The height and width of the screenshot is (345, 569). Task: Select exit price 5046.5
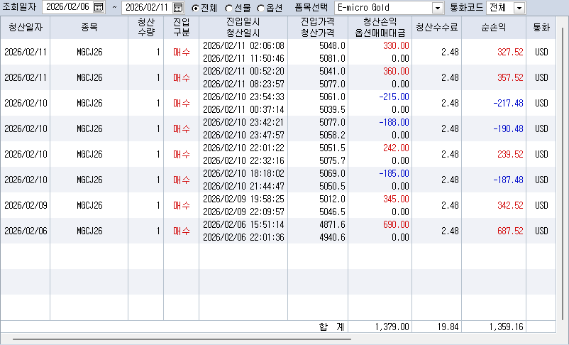332,212
